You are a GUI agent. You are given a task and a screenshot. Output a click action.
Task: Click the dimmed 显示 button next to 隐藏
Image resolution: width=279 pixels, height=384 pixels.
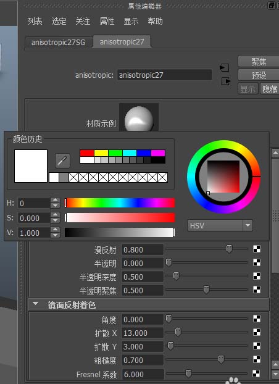point(248,89)
